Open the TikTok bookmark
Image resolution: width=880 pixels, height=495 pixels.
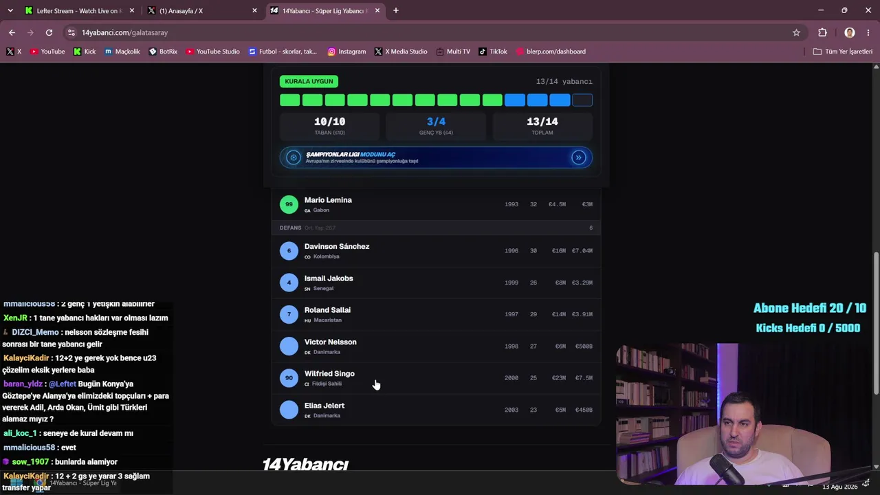pos(493,52)
